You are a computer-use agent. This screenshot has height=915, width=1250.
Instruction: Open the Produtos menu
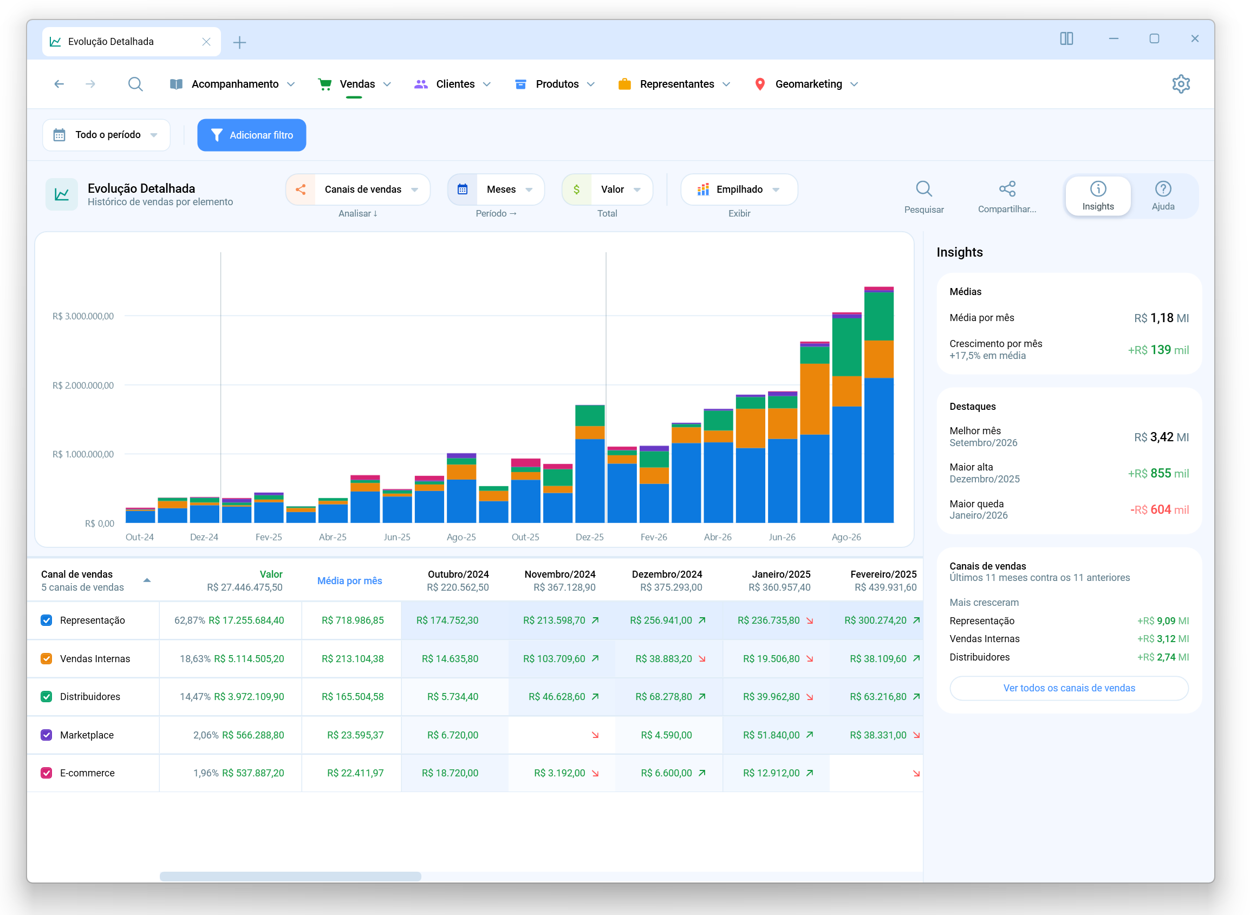click(x=555, y=84)
